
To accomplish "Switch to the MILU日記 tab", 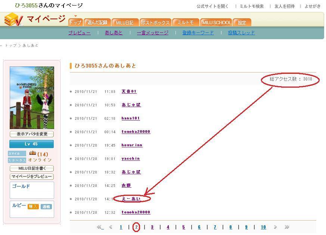I will coord(125,23).
